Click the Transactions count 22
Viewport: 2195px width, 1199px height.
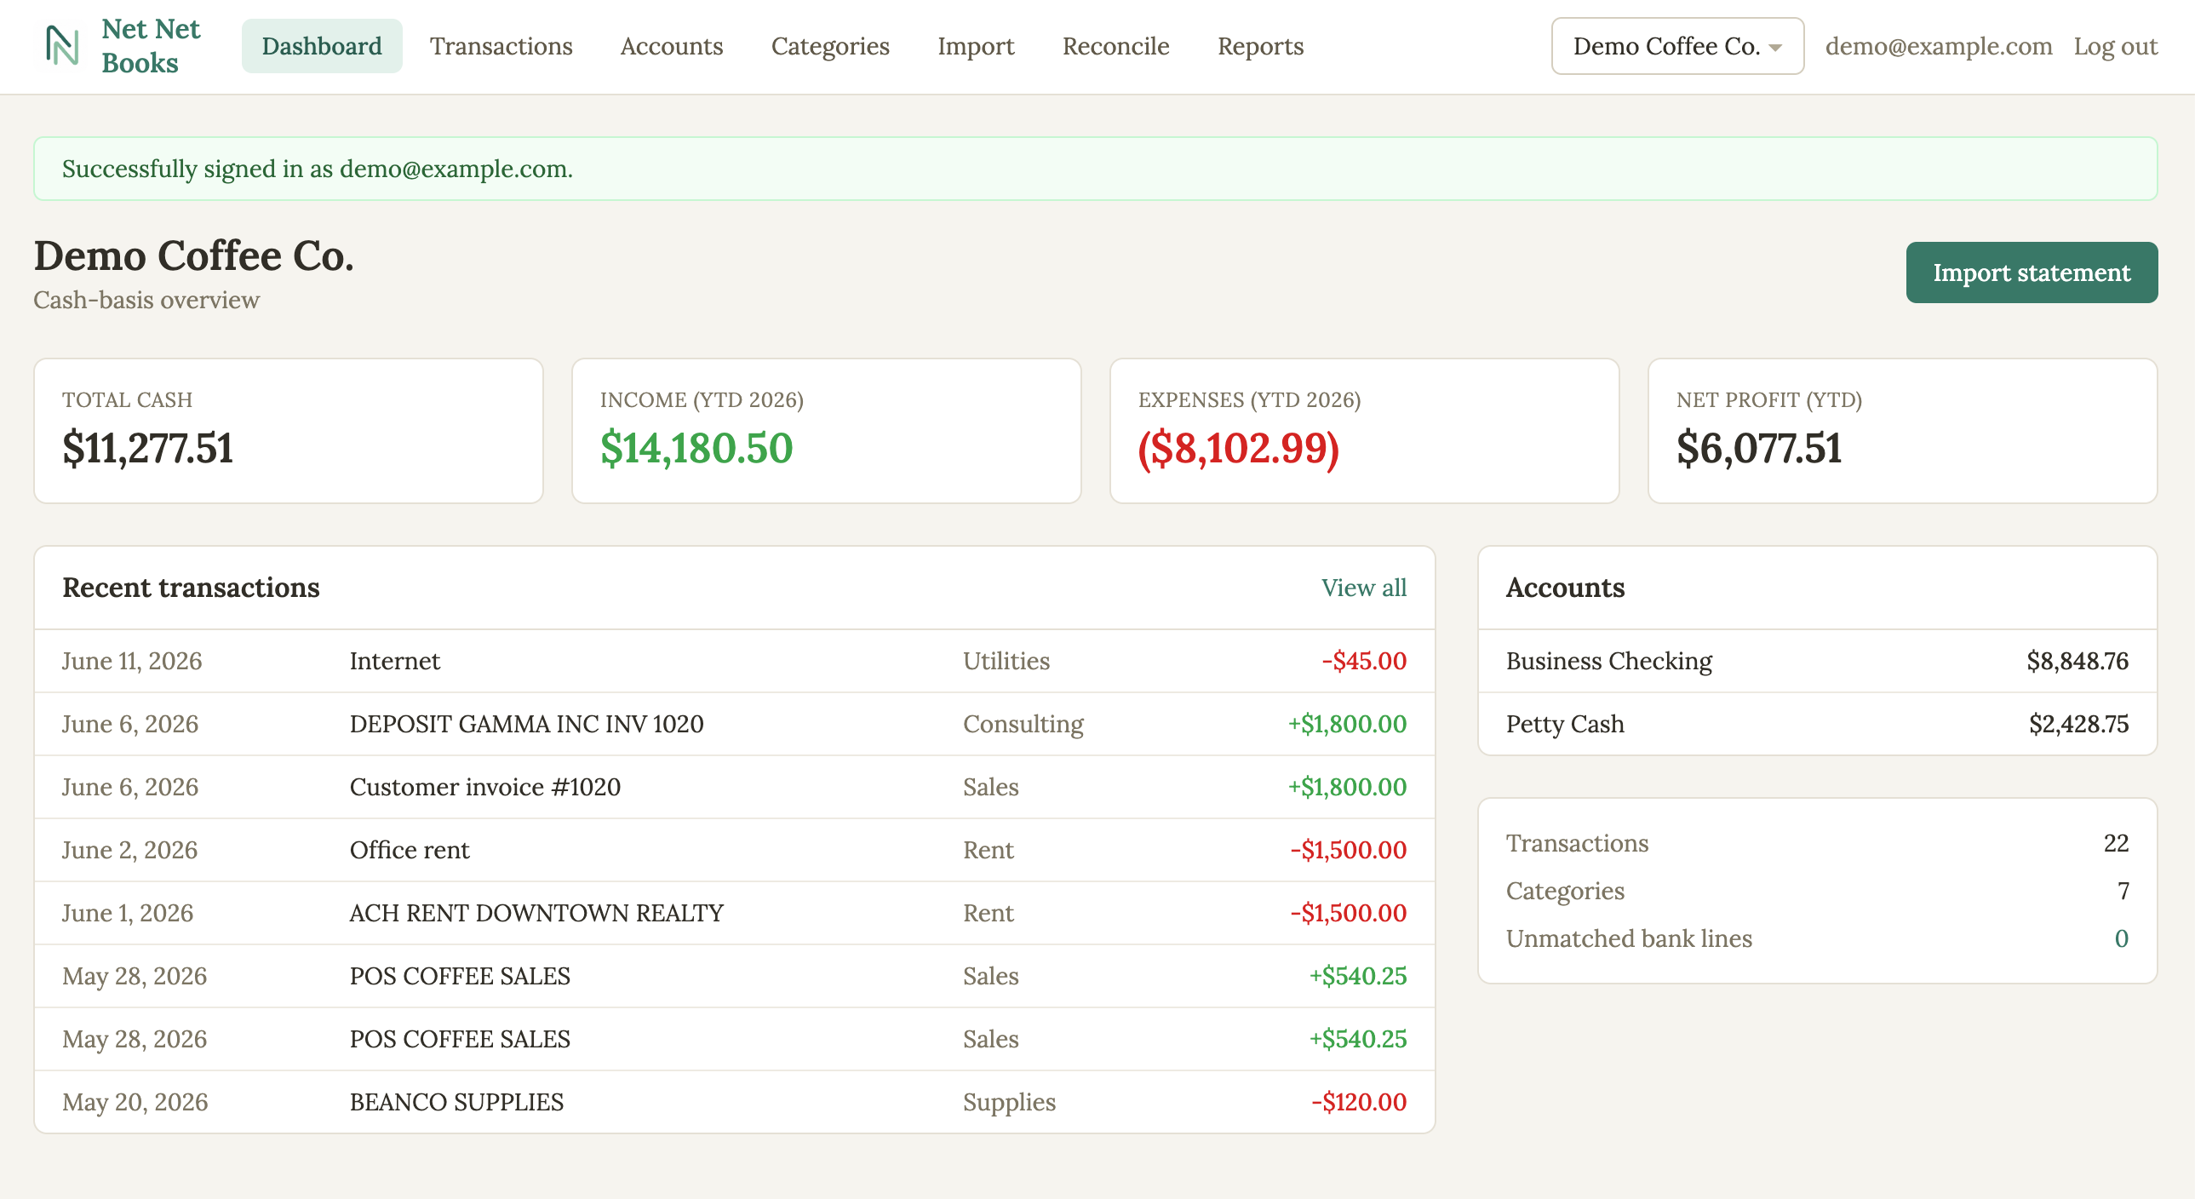pos(2116,844)
